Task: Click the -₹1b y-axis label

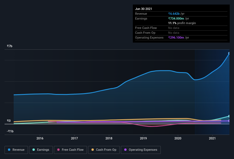Action: point(10,131)
